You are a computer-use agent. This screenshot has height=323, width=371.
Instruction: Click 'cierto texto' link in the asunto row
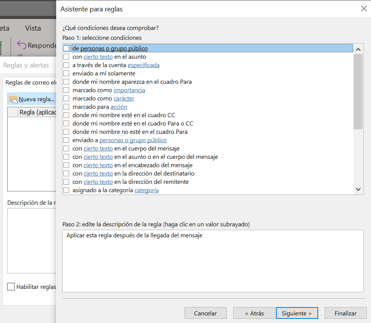click(x=98, y=57)
